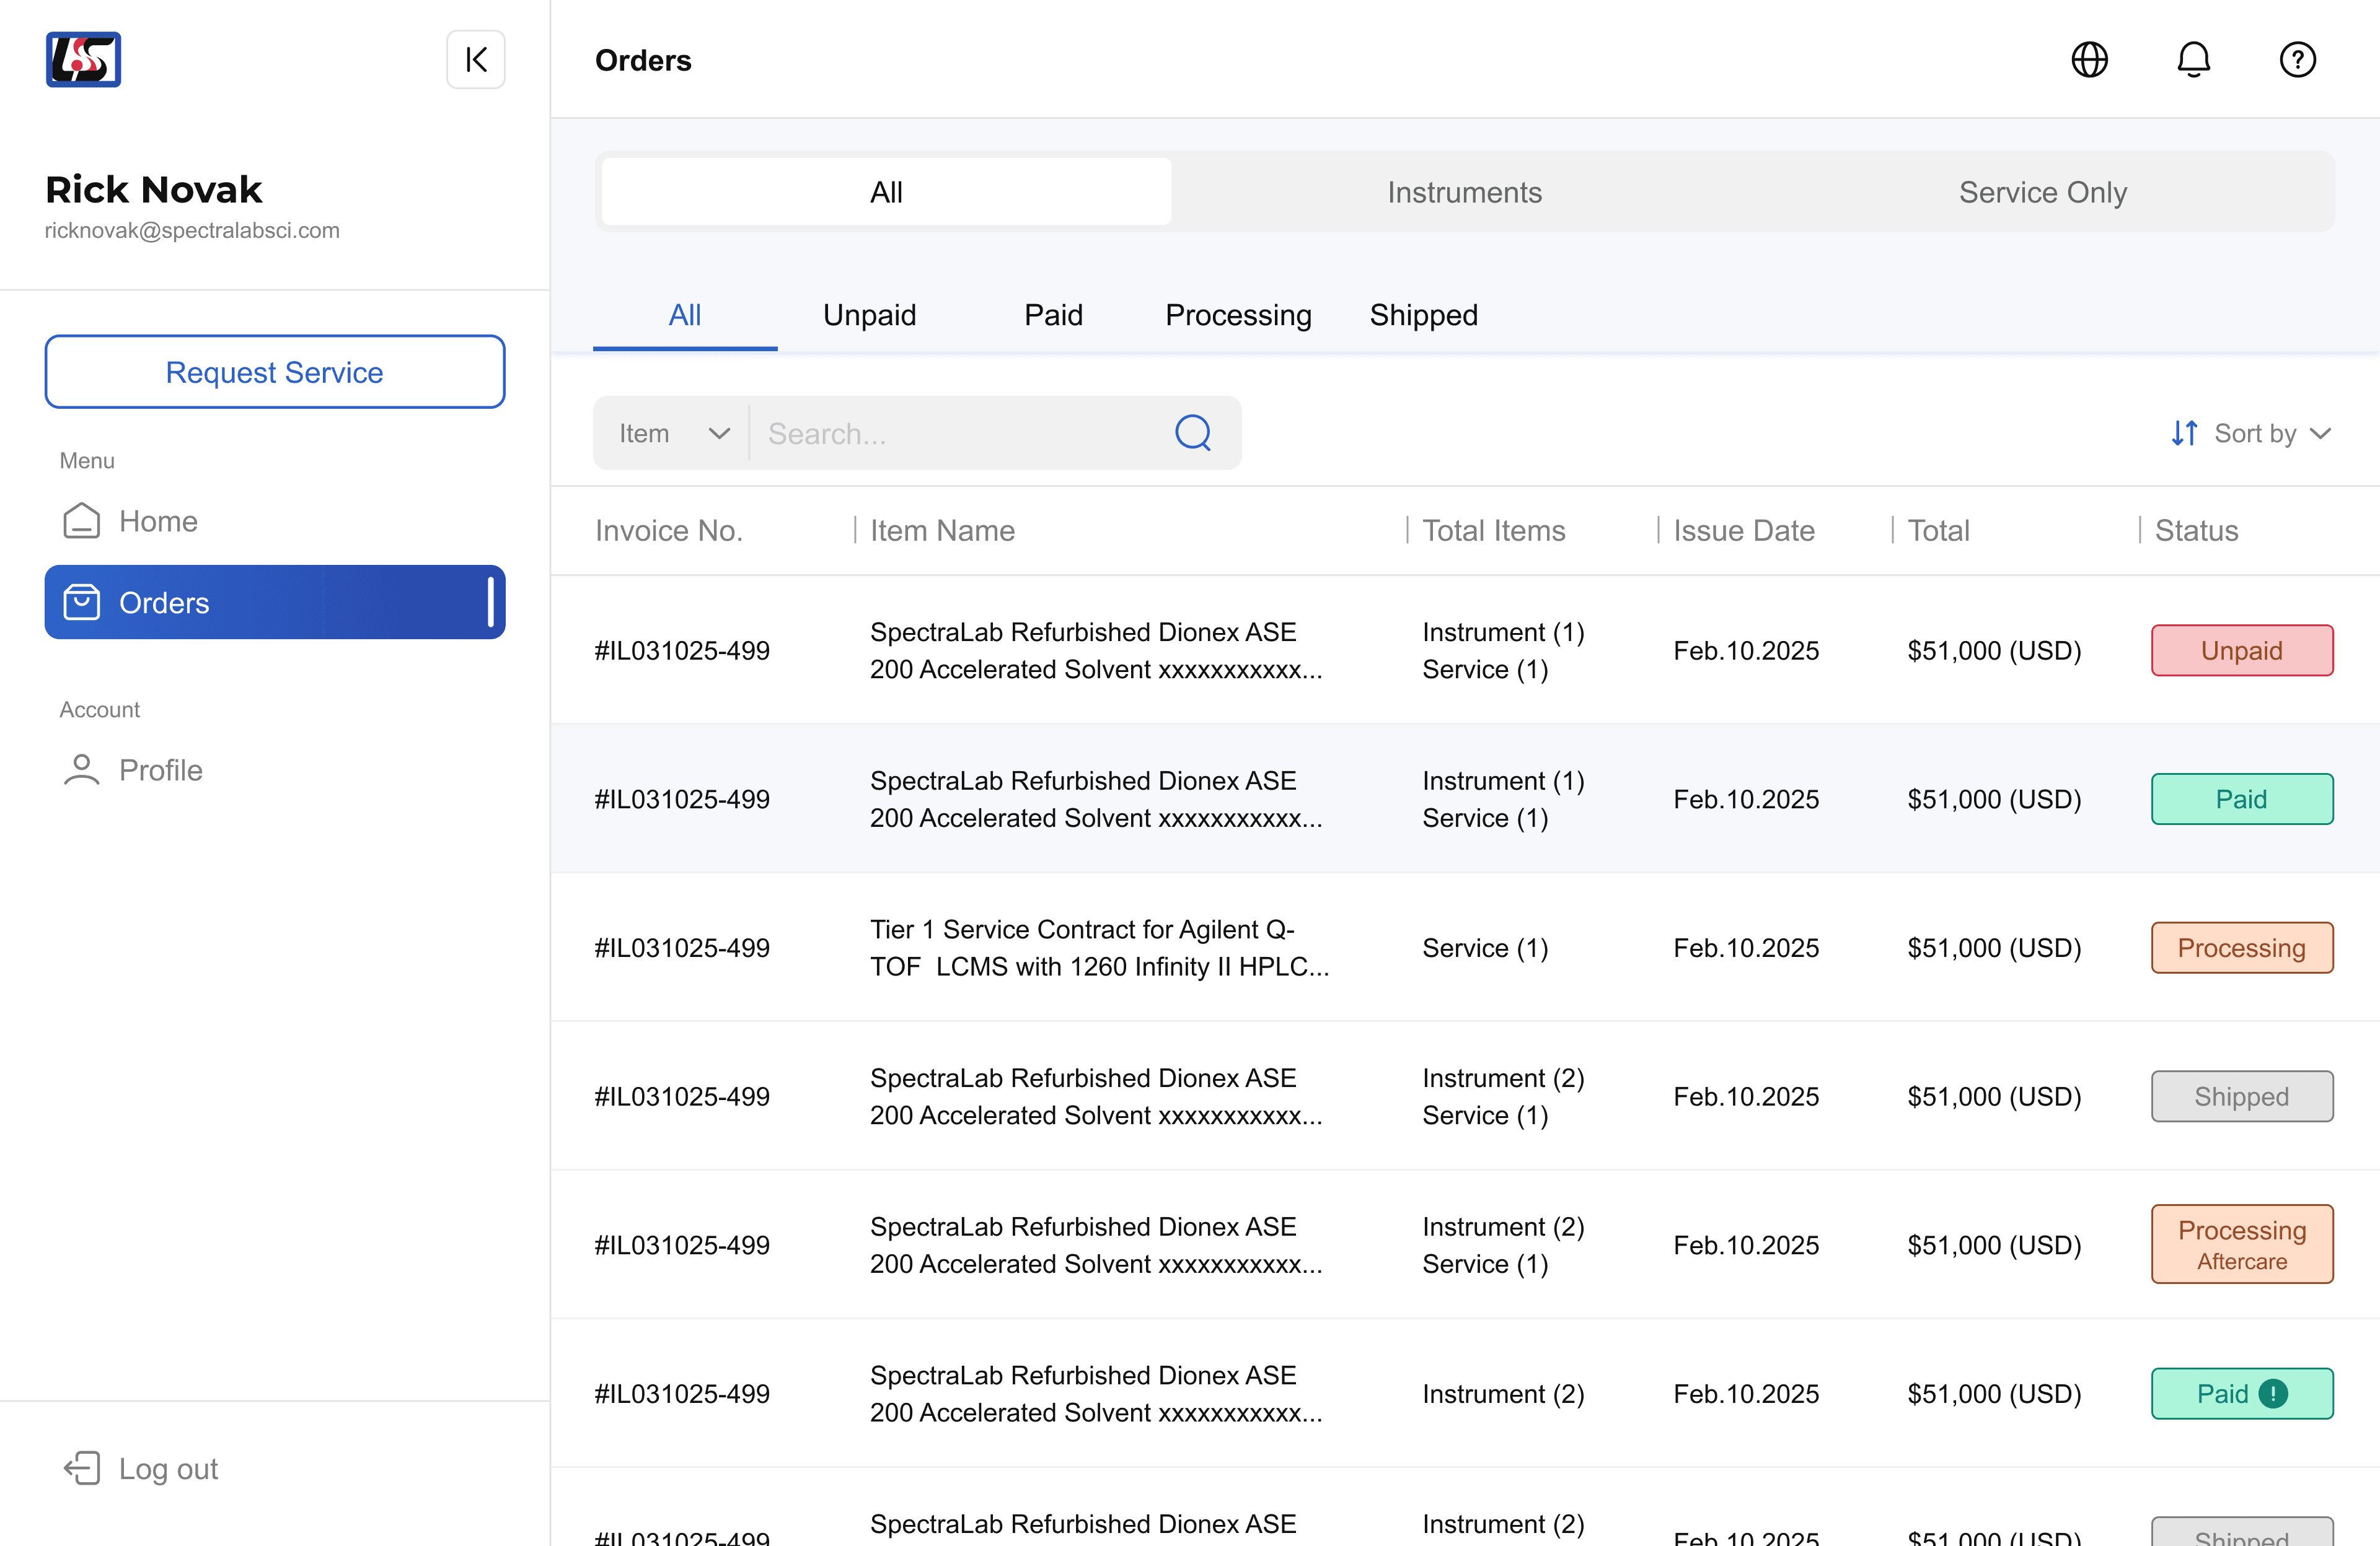Click the help question mark icon

[x=2297, y=60]
